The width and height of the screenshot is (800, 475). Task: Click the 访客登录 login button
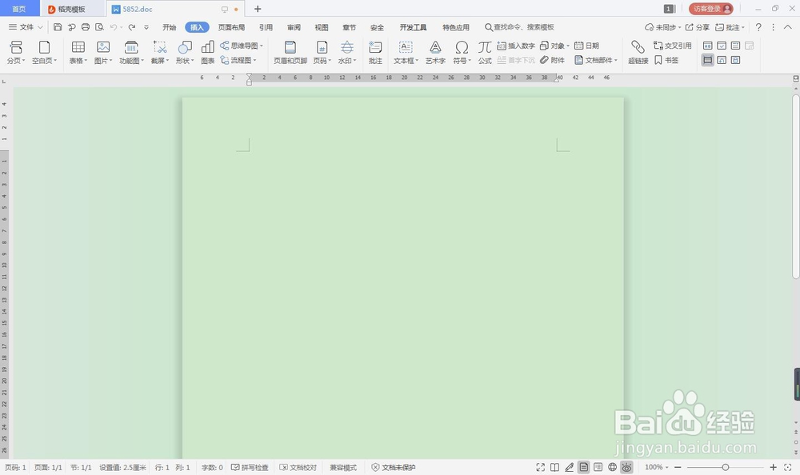click(707, 9)
